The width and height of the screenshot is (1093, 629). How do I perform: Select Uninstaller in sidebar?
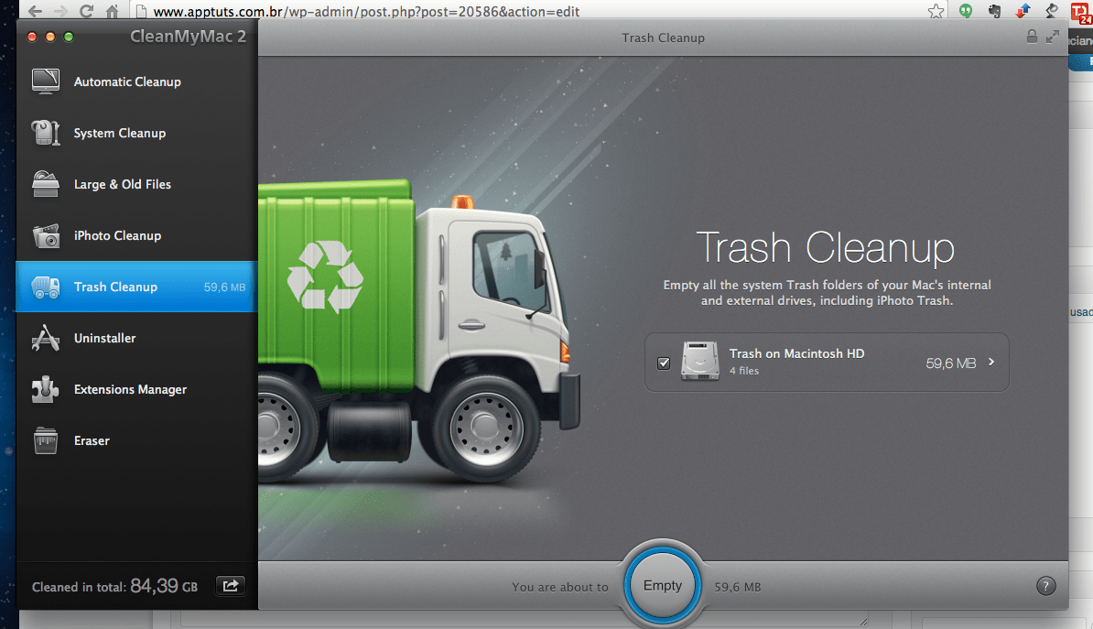136,338
